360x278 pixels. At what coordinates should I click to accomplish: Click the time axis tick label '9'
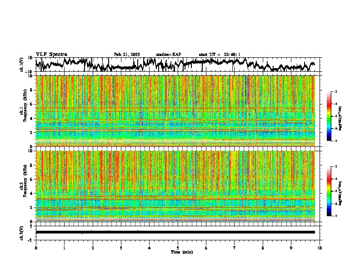click(291, 248)
